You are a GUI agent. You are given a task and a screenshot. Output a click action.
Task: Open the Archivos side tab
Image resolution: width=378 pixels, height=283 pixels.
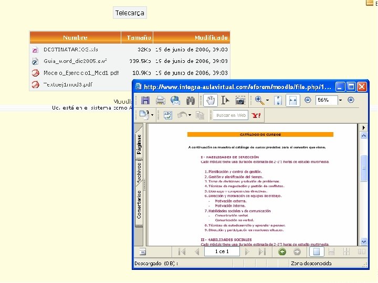click(139, 173)
